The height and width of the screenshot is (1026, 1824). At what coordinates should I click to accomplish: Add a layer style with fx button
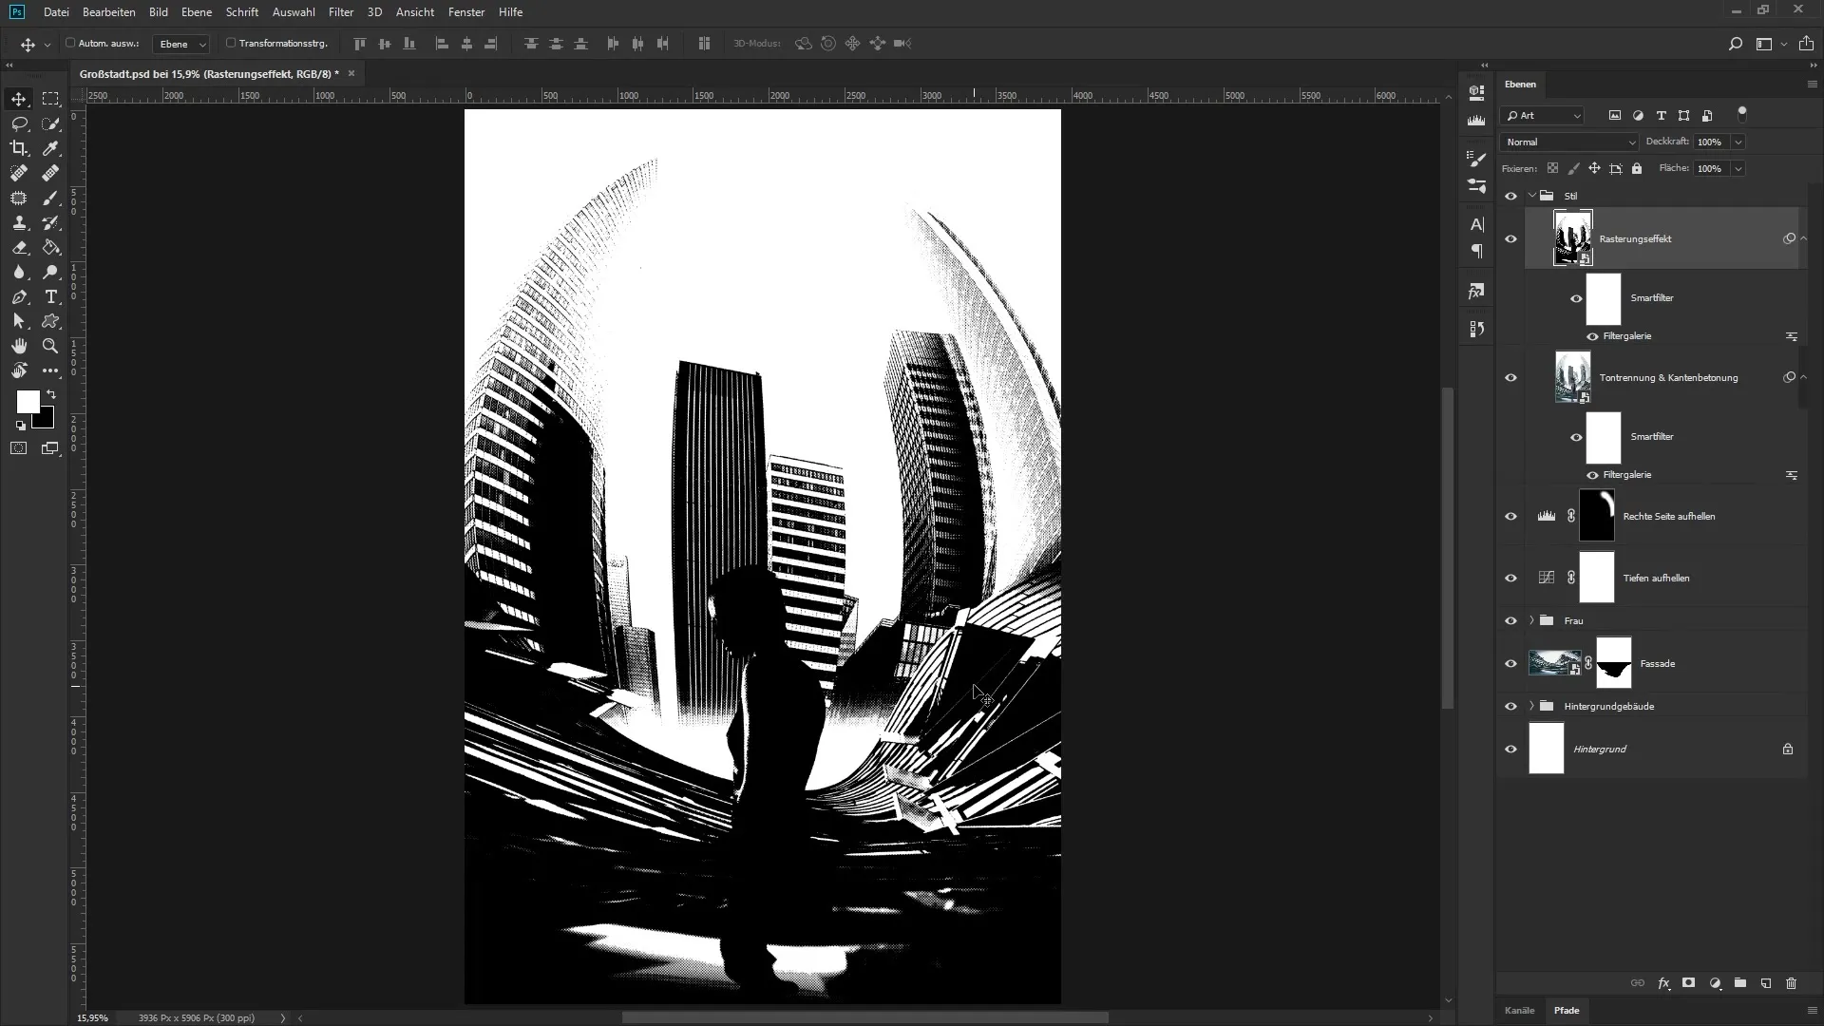coord(1663,983)
